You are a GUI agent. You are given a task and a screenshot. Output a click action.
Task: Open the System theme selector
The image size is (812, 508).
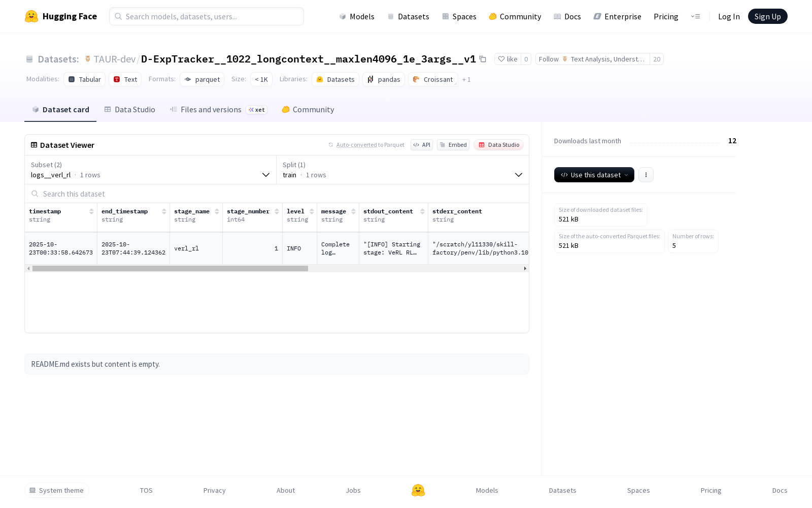57,490
